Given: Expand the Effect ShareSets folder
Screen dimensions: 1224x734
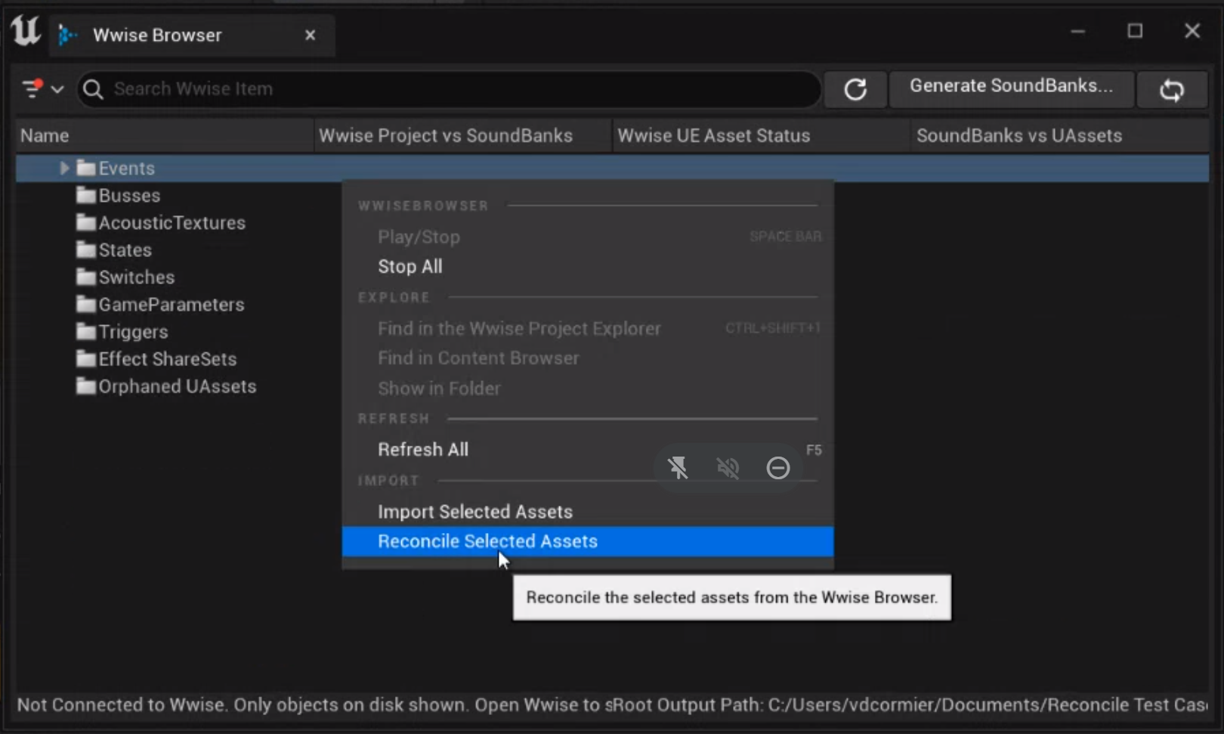Looking at the screenshot, I should click(167, 359).
